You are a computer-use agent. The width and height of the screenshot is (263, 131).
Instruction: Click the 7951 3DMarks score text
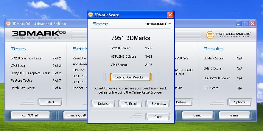[x=131, y=38]
